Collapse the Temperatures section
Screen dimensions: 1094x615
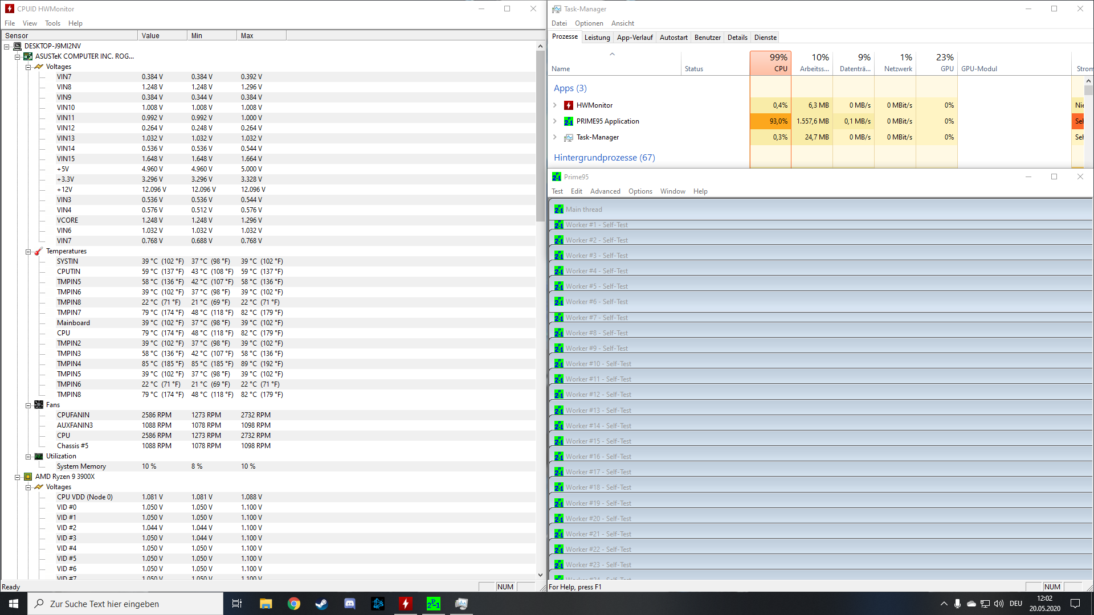pyautogui.click(x=28, y=251)
